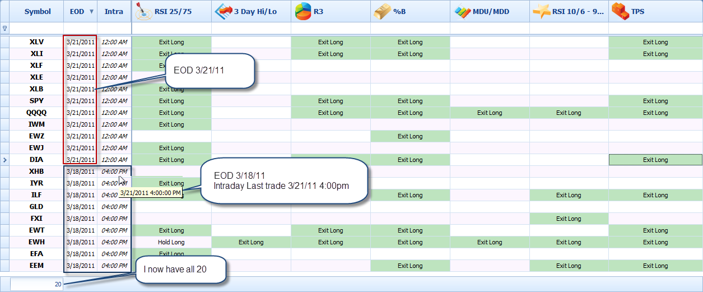Click the 3 Day Hi/Lo arrows icon
This screenshot has width=703, height=292.
224,11
